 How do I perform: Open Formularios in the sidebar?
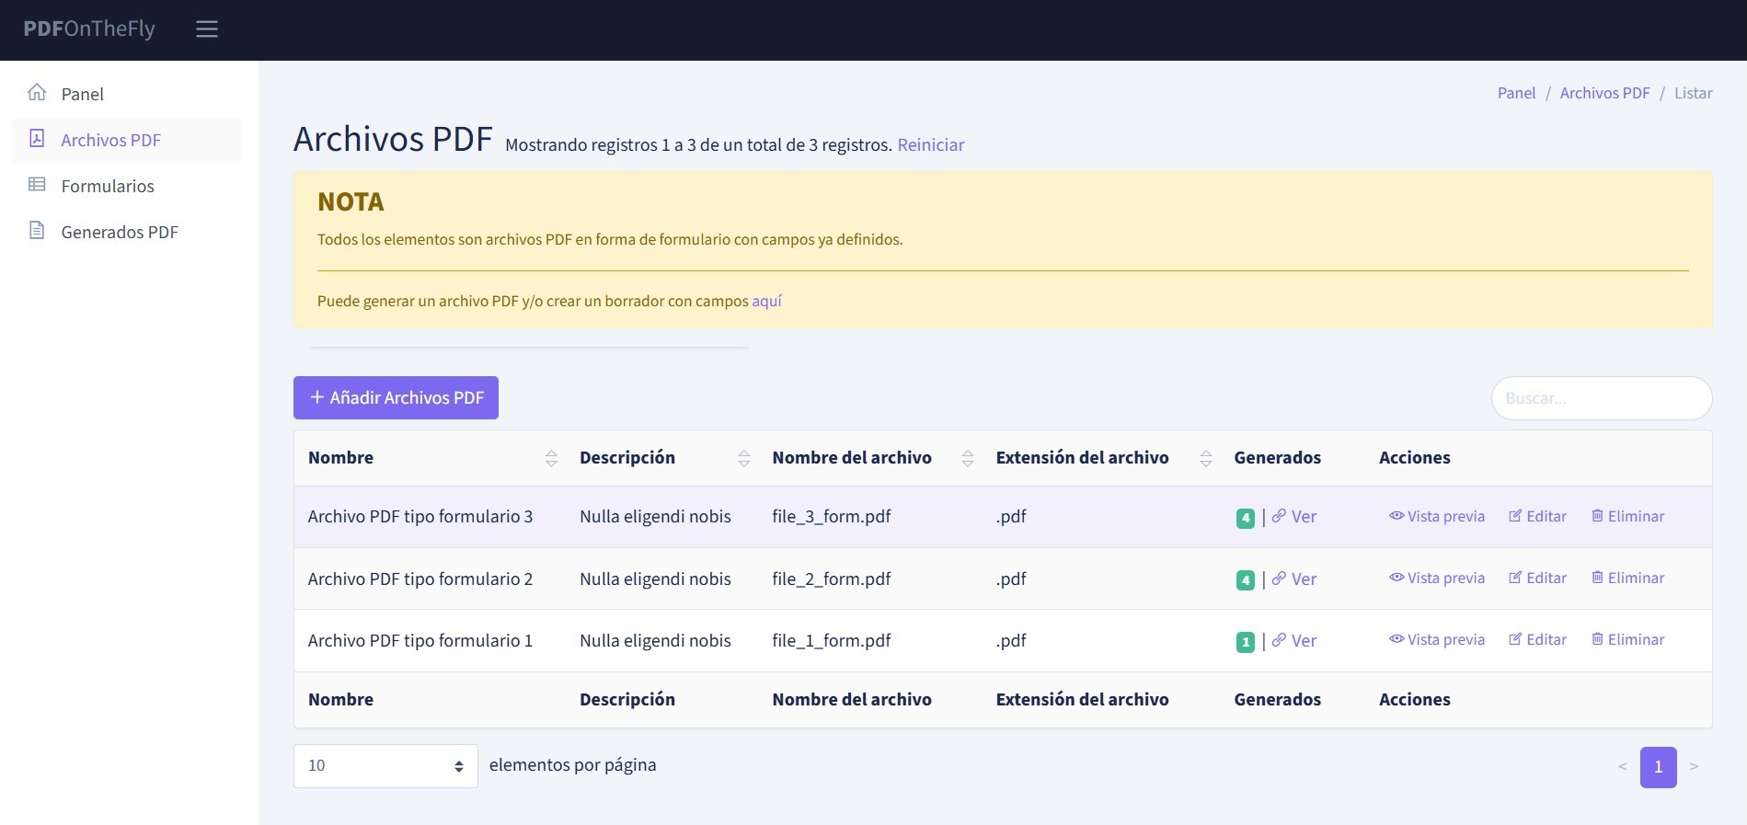pyautogui.click(x=127, y=186)
